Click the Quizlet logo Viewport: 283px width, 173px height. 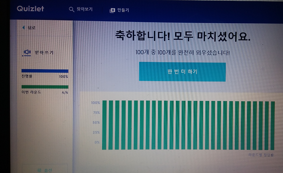click(30, 9)
